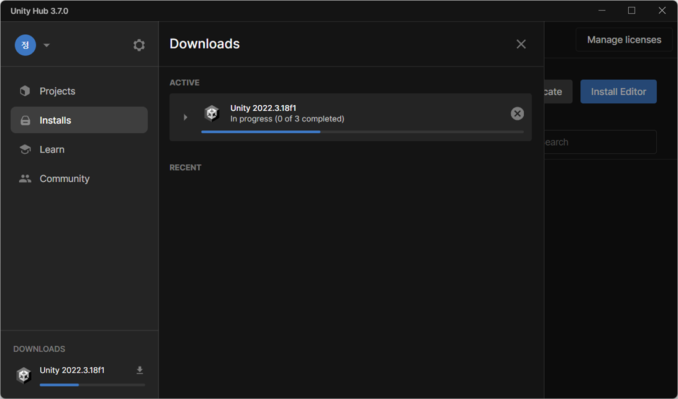Click the Installs lock-shaped icon
The width and height of the screenshot is (678, 399).
(26, 120)
